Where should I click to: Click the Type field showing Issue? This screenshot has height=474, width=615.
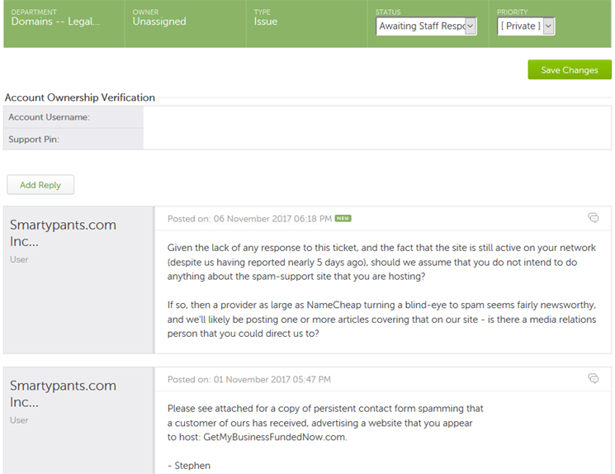(267, 21)
